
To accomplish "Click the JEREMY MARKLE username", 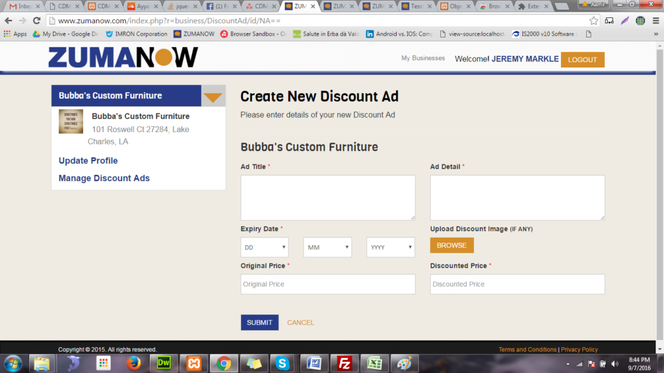I will (x=525, y=59).
